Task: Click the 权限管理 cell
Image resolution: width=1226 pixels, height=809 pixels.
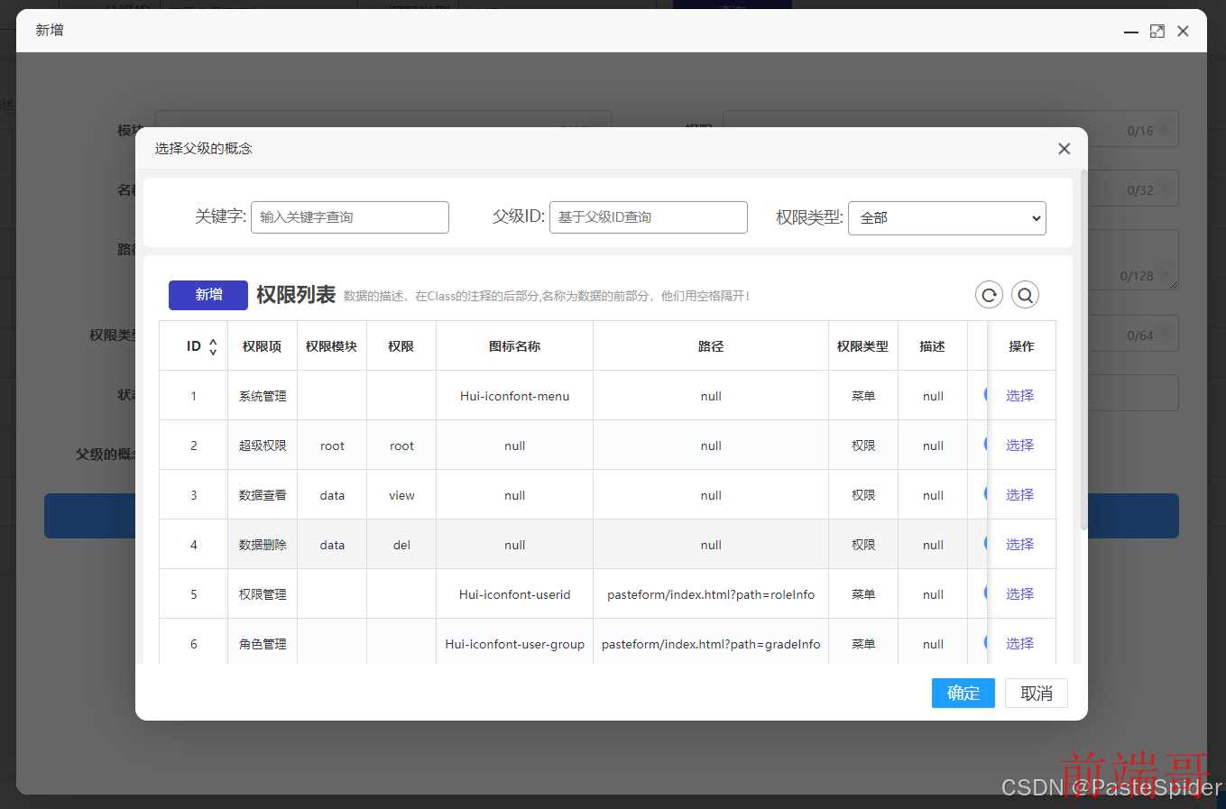Action: (x=263, y=594)
